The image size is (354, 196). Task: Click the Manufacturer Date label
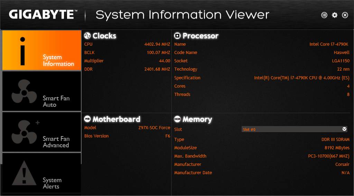193,173
